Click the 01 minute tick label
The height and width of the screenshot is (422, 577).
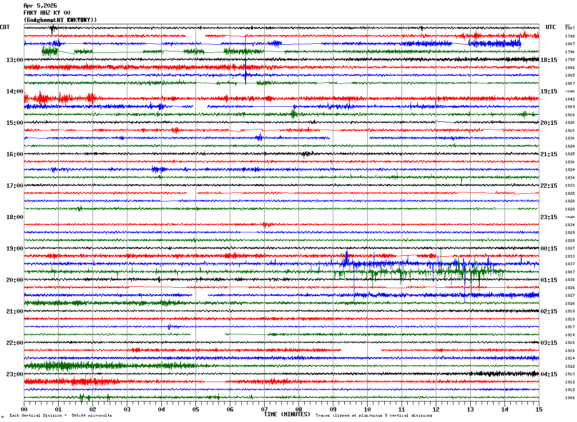(x=58, y=409)
